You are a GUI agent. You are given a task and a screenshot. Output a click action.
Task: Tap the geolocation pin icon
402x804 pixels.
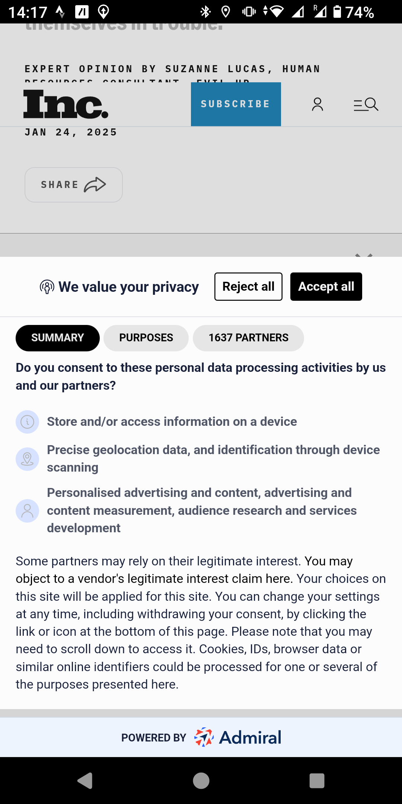click(27, 459)
